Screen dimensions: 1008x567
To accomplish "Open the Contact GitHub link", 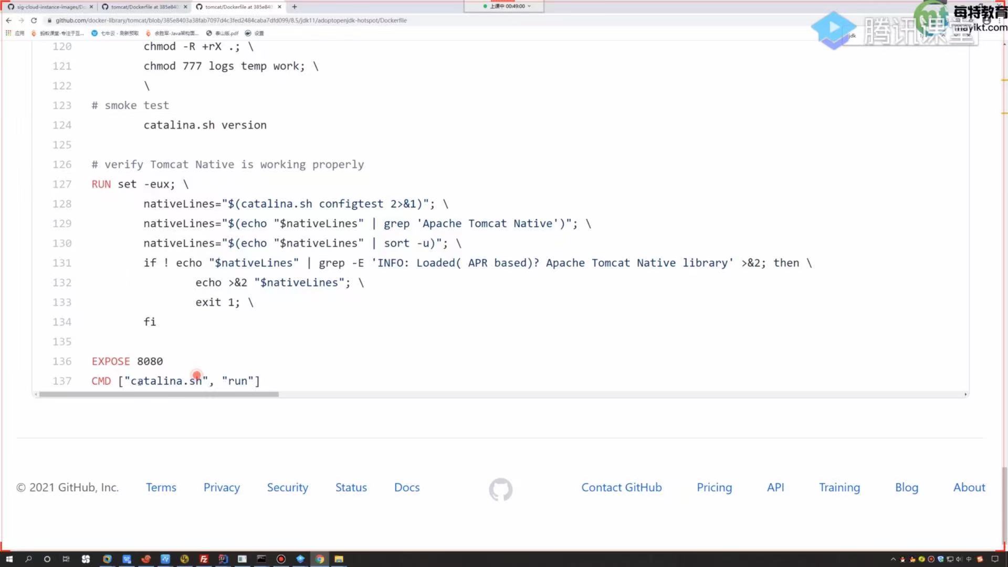I will pyautogui.click(x=621, y=487).
